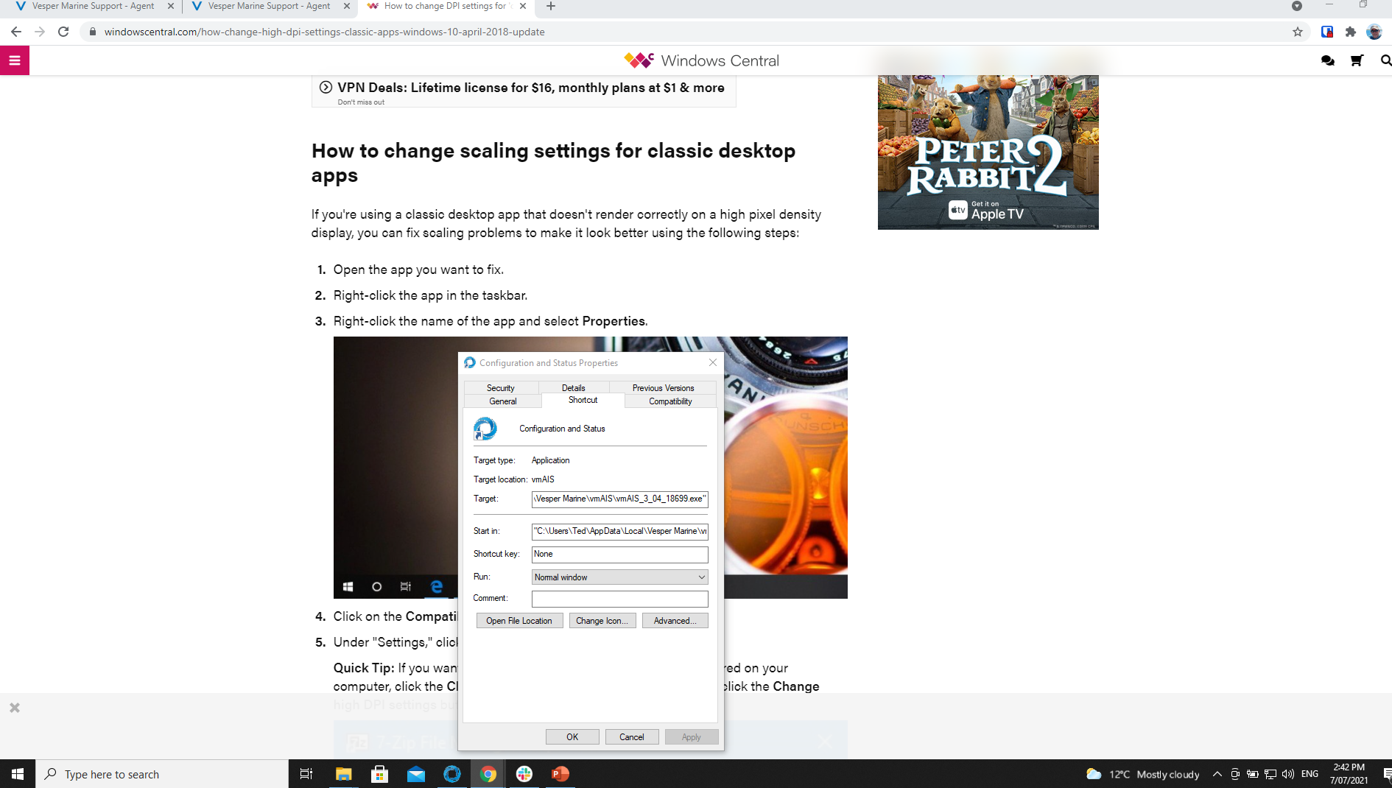This screenshot has height=788, width=1392.
Task: Open the taskbar clock and date
Action: [x=1349, y=774]
